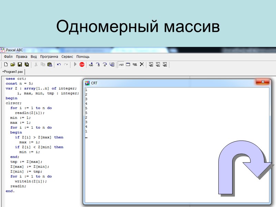Open the Программа menu

coord(49,56)
